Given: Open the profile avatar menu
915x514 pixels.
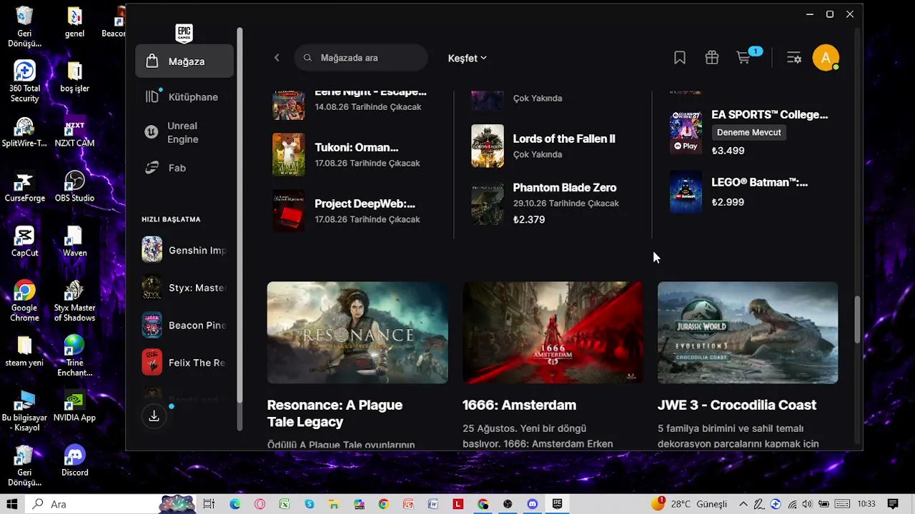Looking at the screenshot, I should tap(826, 58).
